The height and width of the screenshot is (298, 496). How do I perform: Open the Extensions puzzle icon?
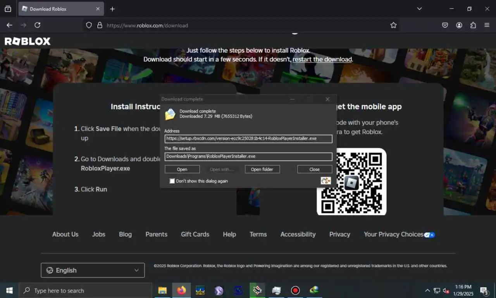pyautogui.click(x=473, y=25)
